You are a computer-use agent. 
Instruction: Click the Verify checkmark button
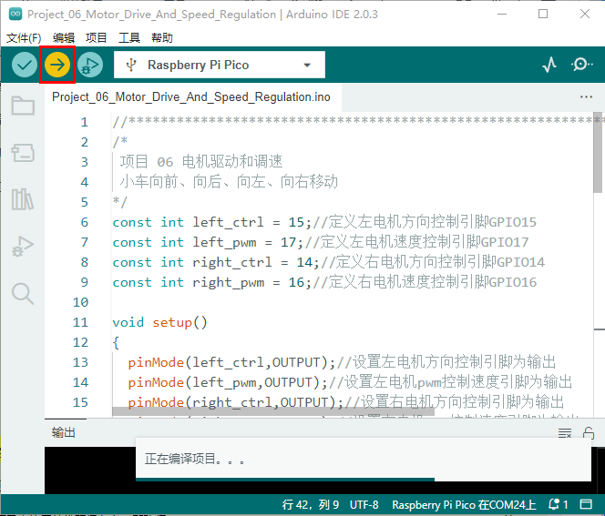(x=25, y=65)
